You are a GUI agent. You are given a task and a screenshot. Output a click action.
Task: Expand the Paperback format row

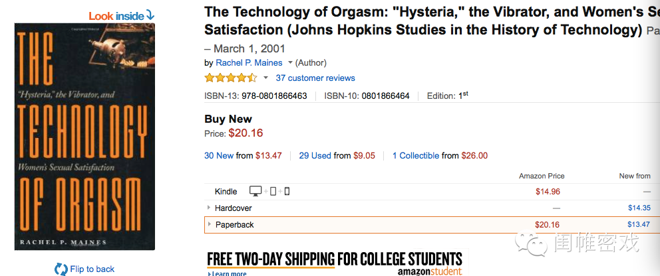209,224
